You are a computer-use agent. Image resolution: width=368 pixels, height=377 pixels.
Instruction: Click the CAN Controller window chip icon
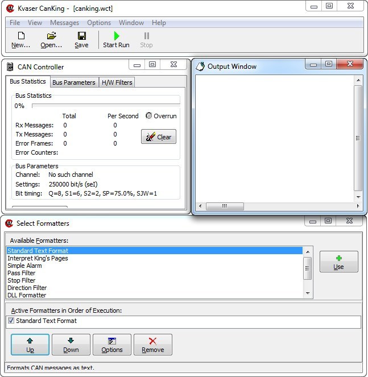(x=10, y=67)
